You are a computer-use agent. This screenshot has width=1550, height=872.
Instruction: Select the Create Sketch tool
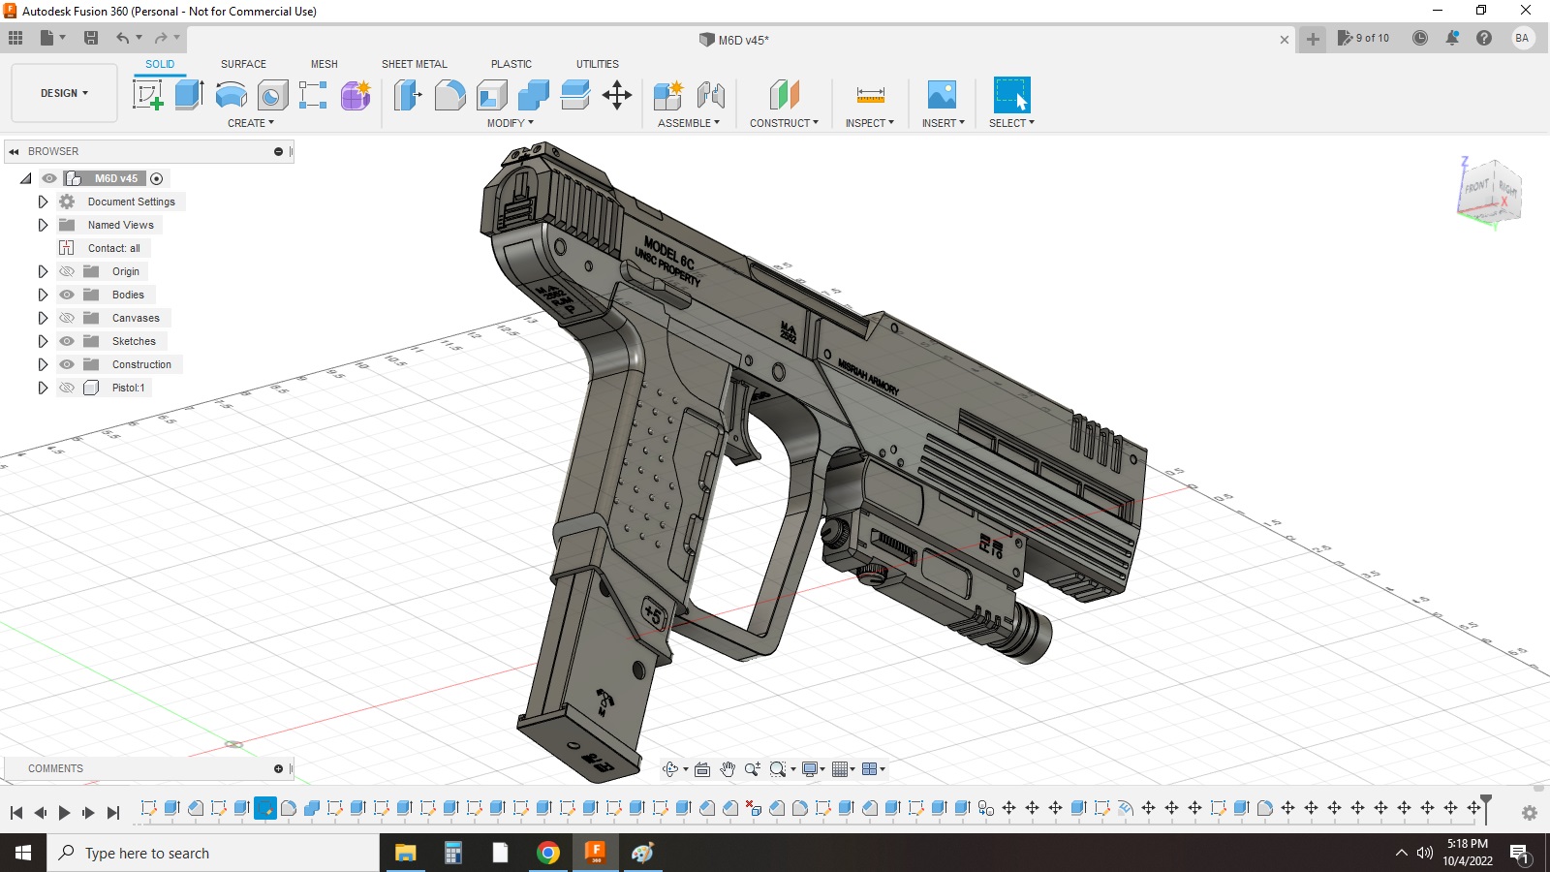click(x=147, y=95)
